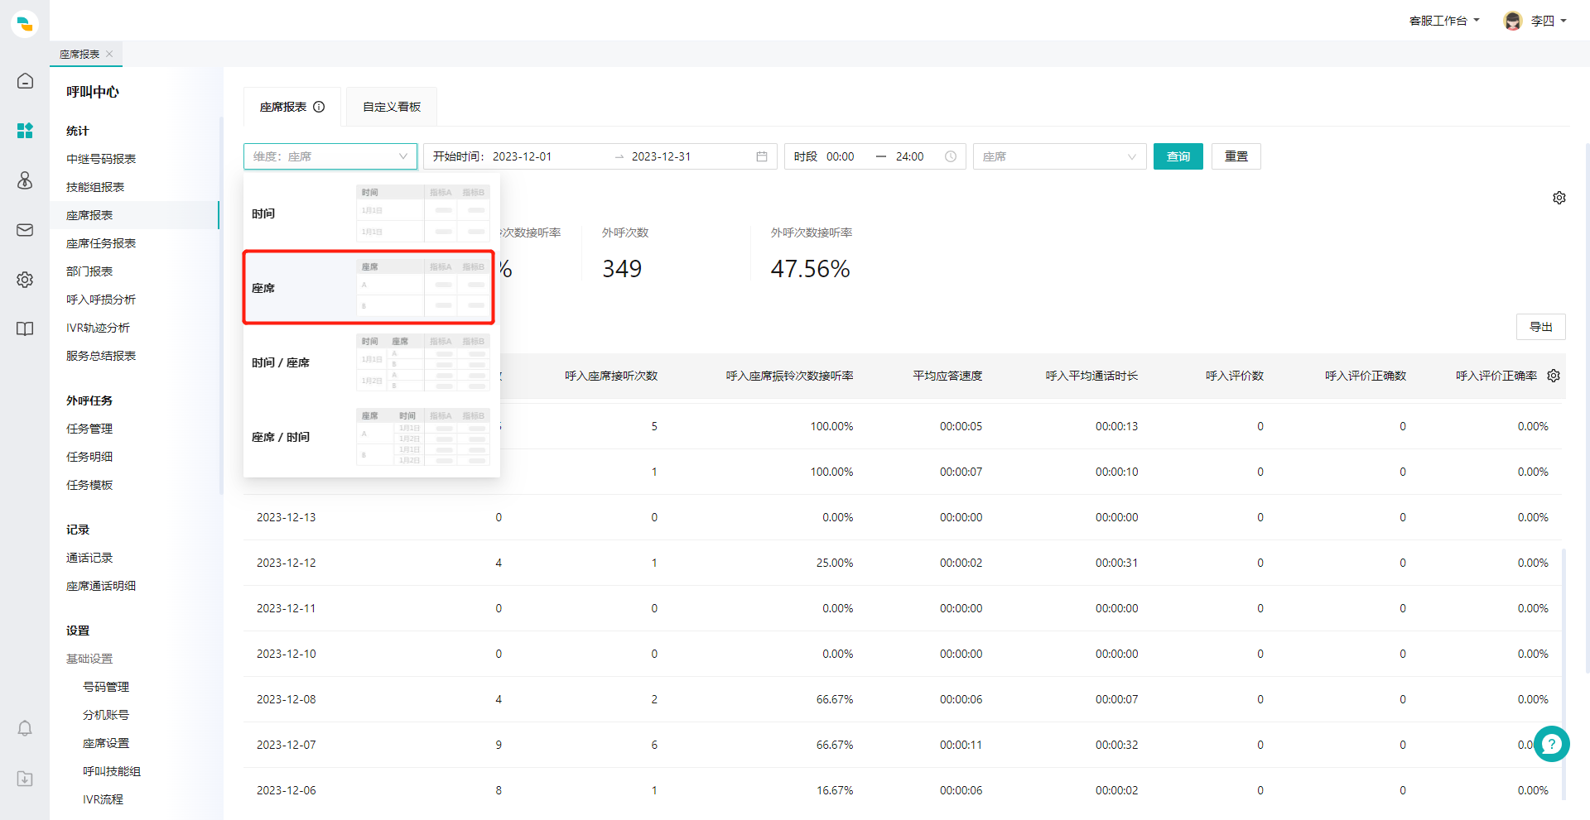This screenshot has width=1590, height=820.
Task: Open 呼叫技能组 in sidebar
Action: click(x=112, y=771)
